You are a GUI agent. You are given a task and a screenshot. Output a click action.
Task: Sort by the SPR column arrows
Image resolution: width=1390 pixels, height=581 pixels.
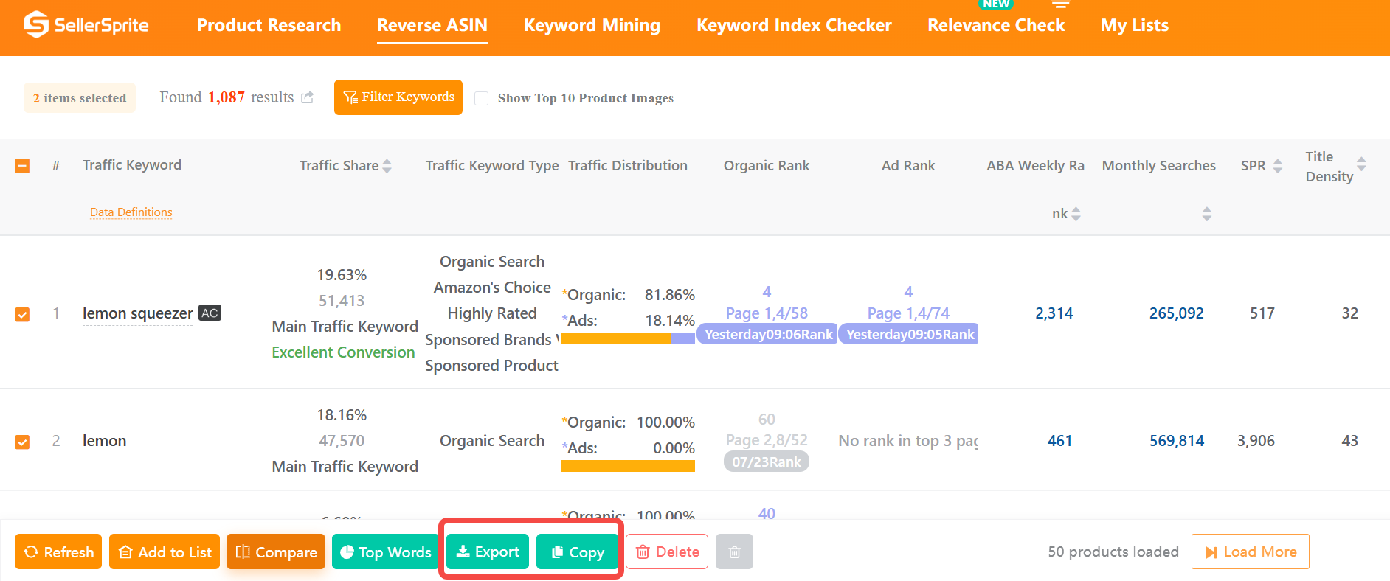coord(1278,166)
